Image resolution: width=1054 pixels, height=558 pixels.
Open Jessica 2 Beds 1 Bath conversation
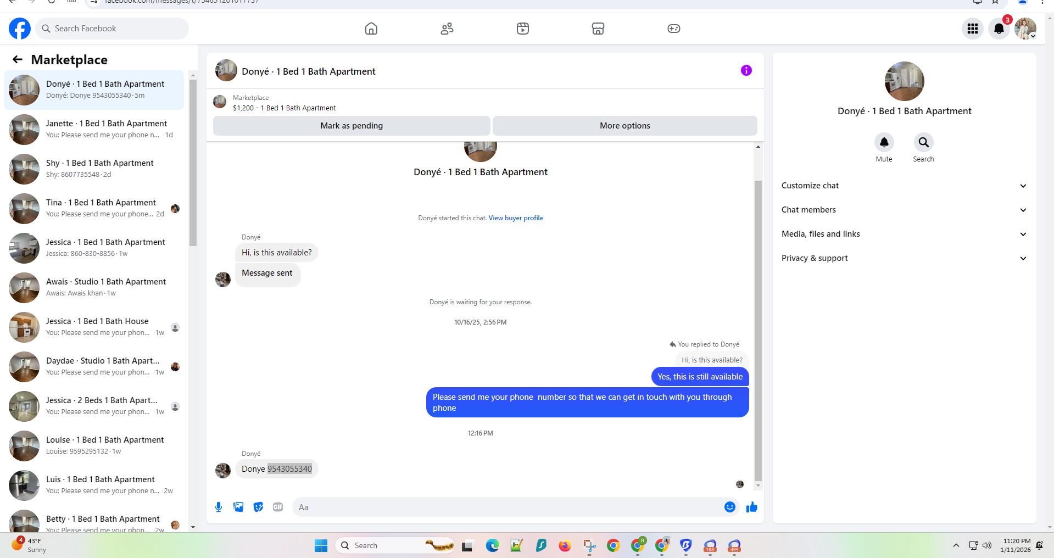point(94,406)
